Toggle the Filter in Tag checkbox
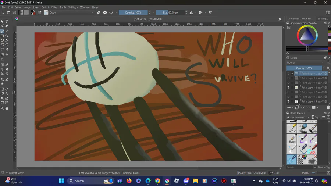 pos(316,167)
